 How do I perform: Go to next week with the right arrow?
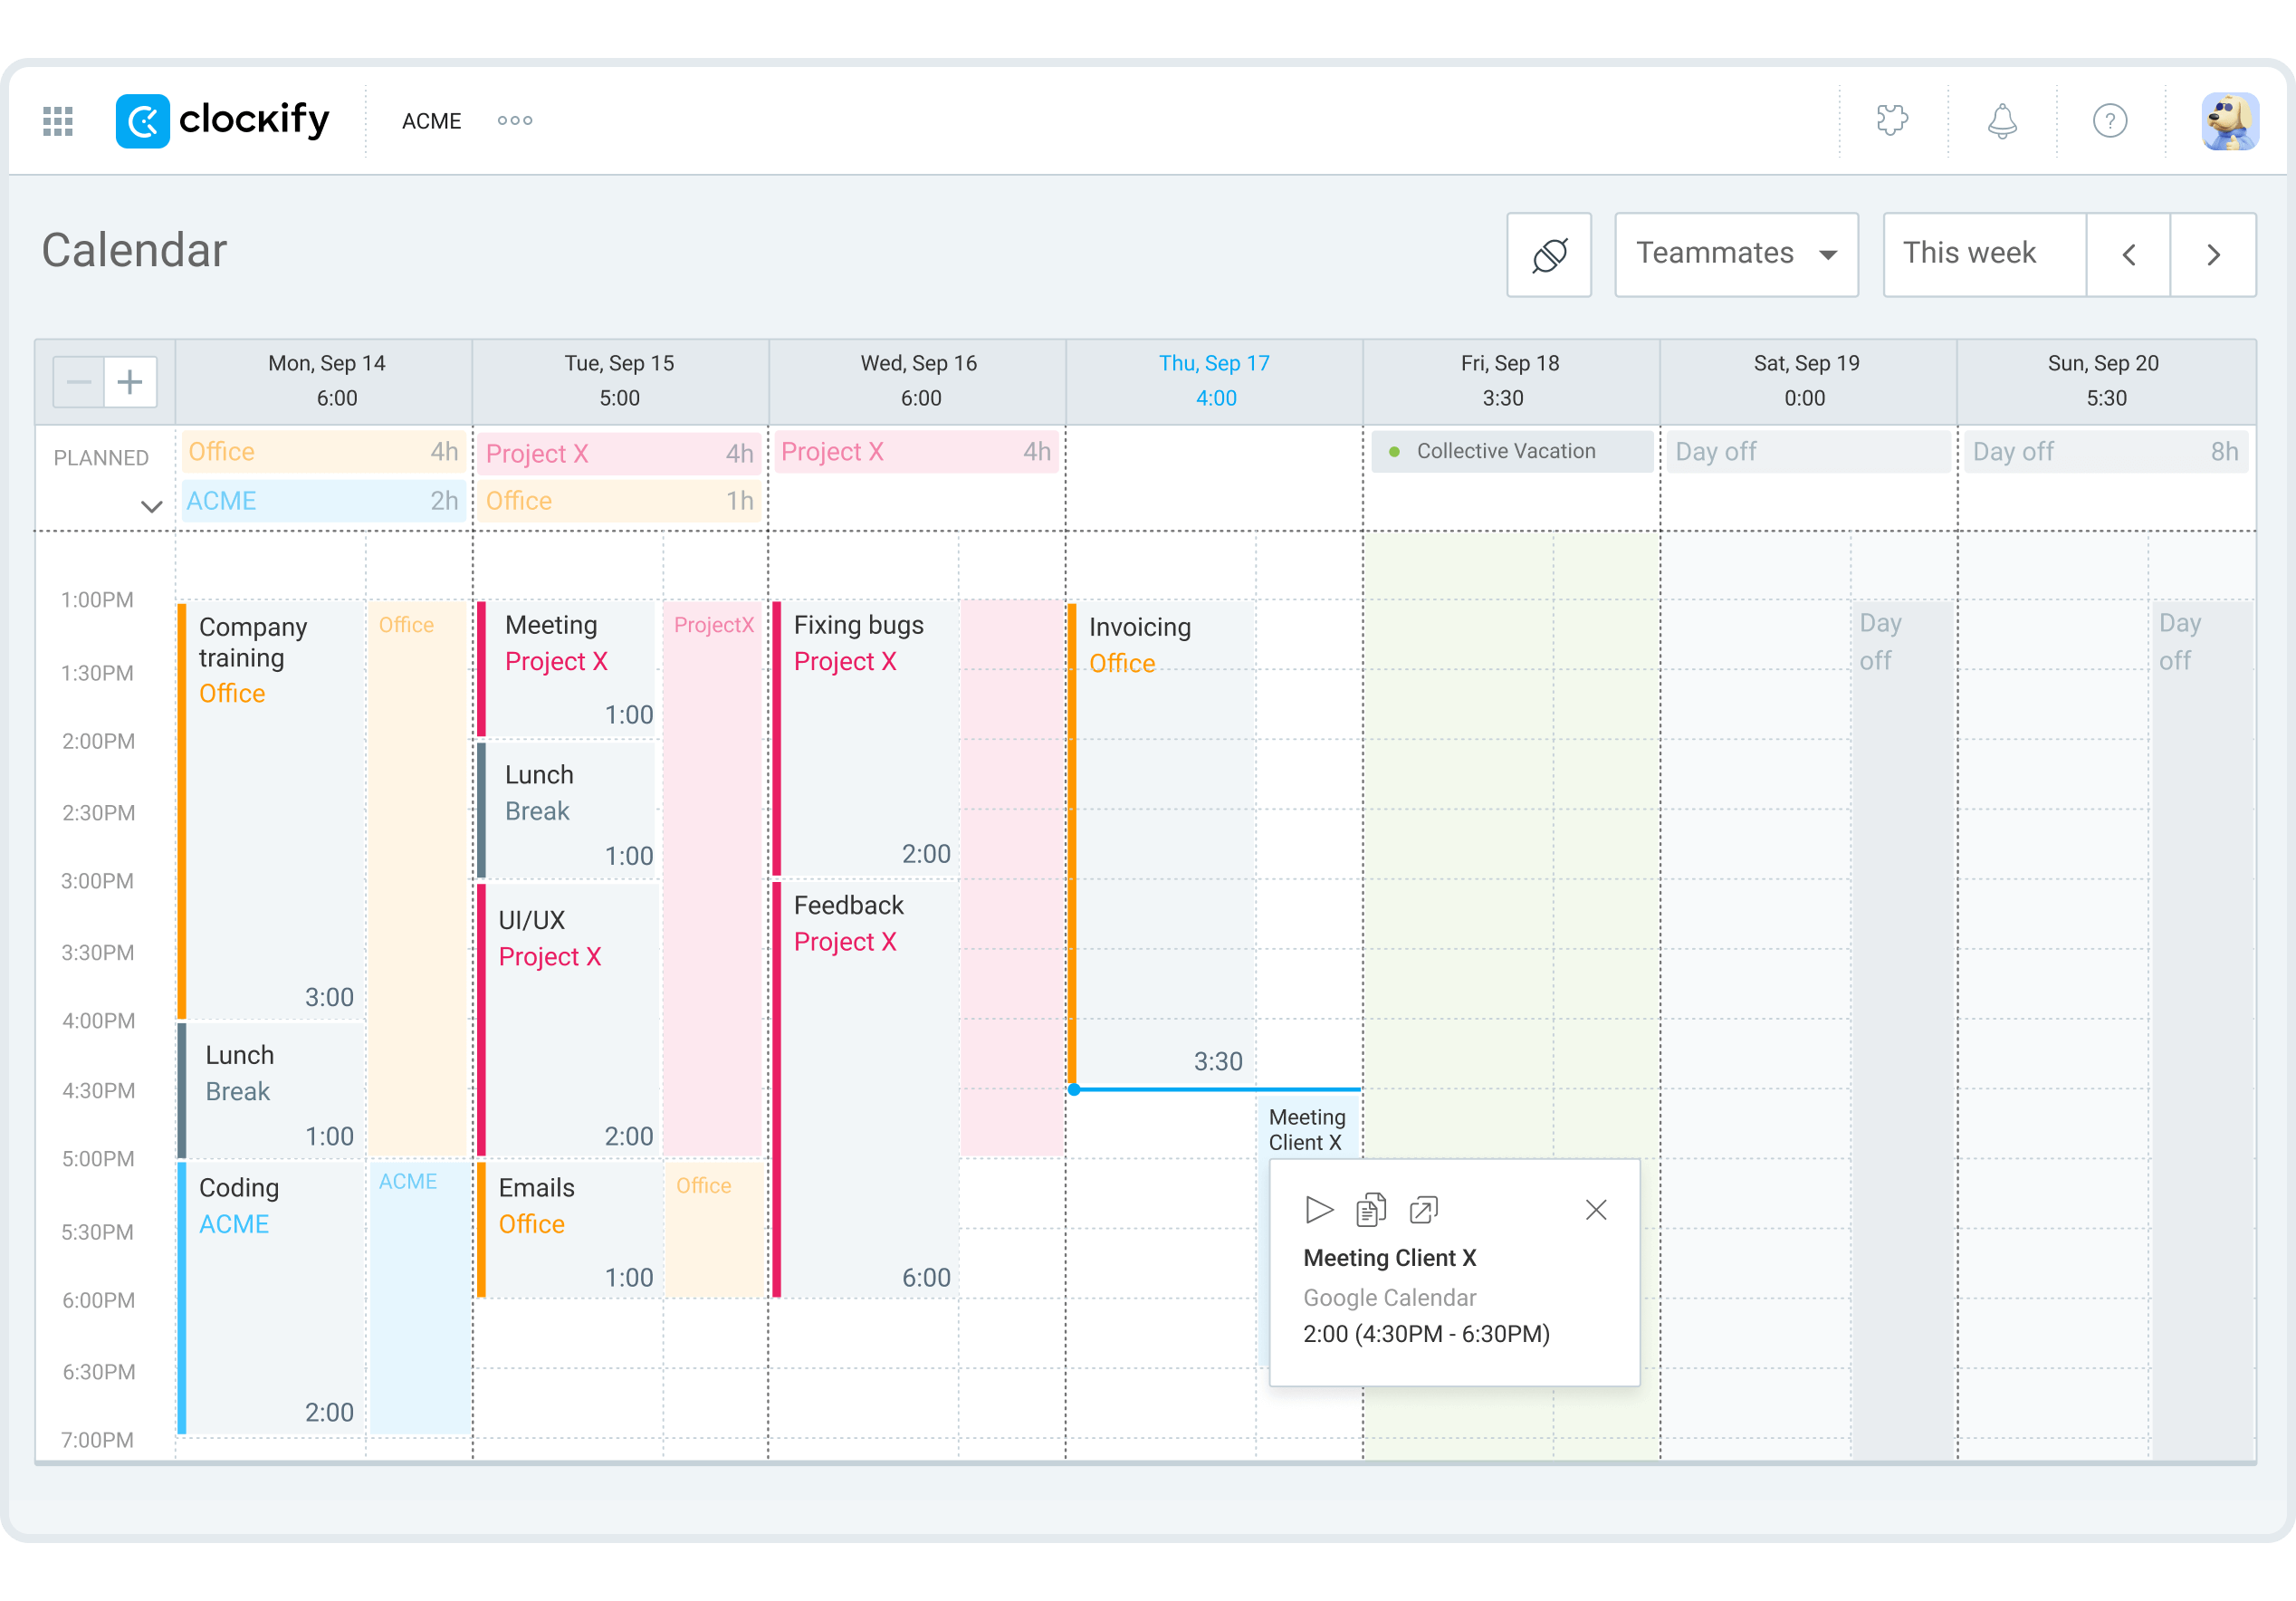(2214, 254)
